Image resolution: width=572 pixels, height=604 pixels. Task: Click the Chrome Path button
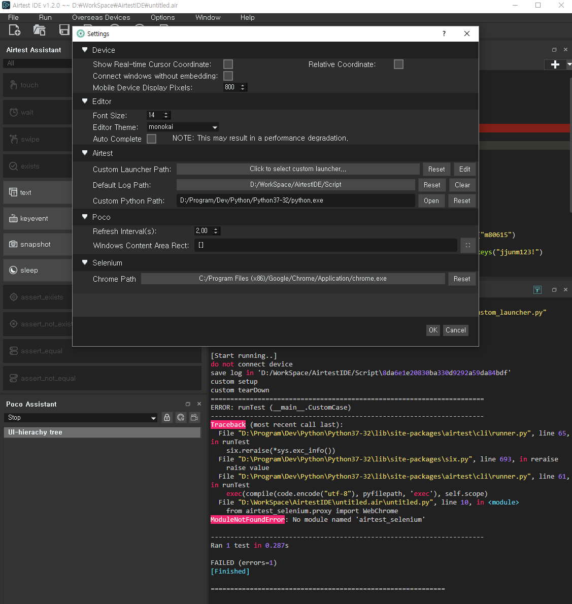pyautogui.click(x=293, y=279)
